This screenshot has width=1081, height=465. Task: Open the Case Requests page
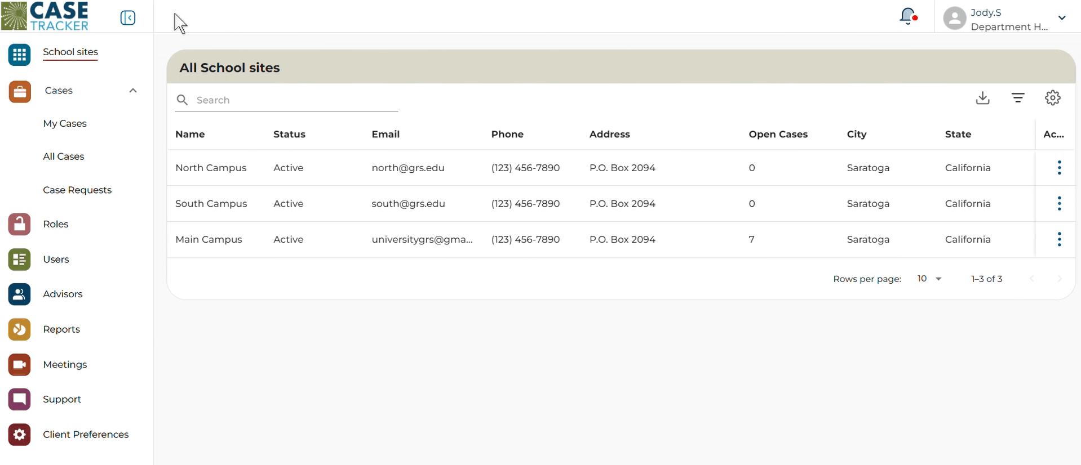click(77, 190)
